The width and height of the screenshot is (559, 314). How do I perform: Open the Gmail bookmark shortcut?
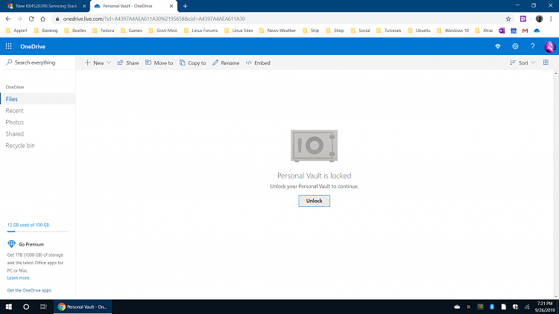coord(525,31)
